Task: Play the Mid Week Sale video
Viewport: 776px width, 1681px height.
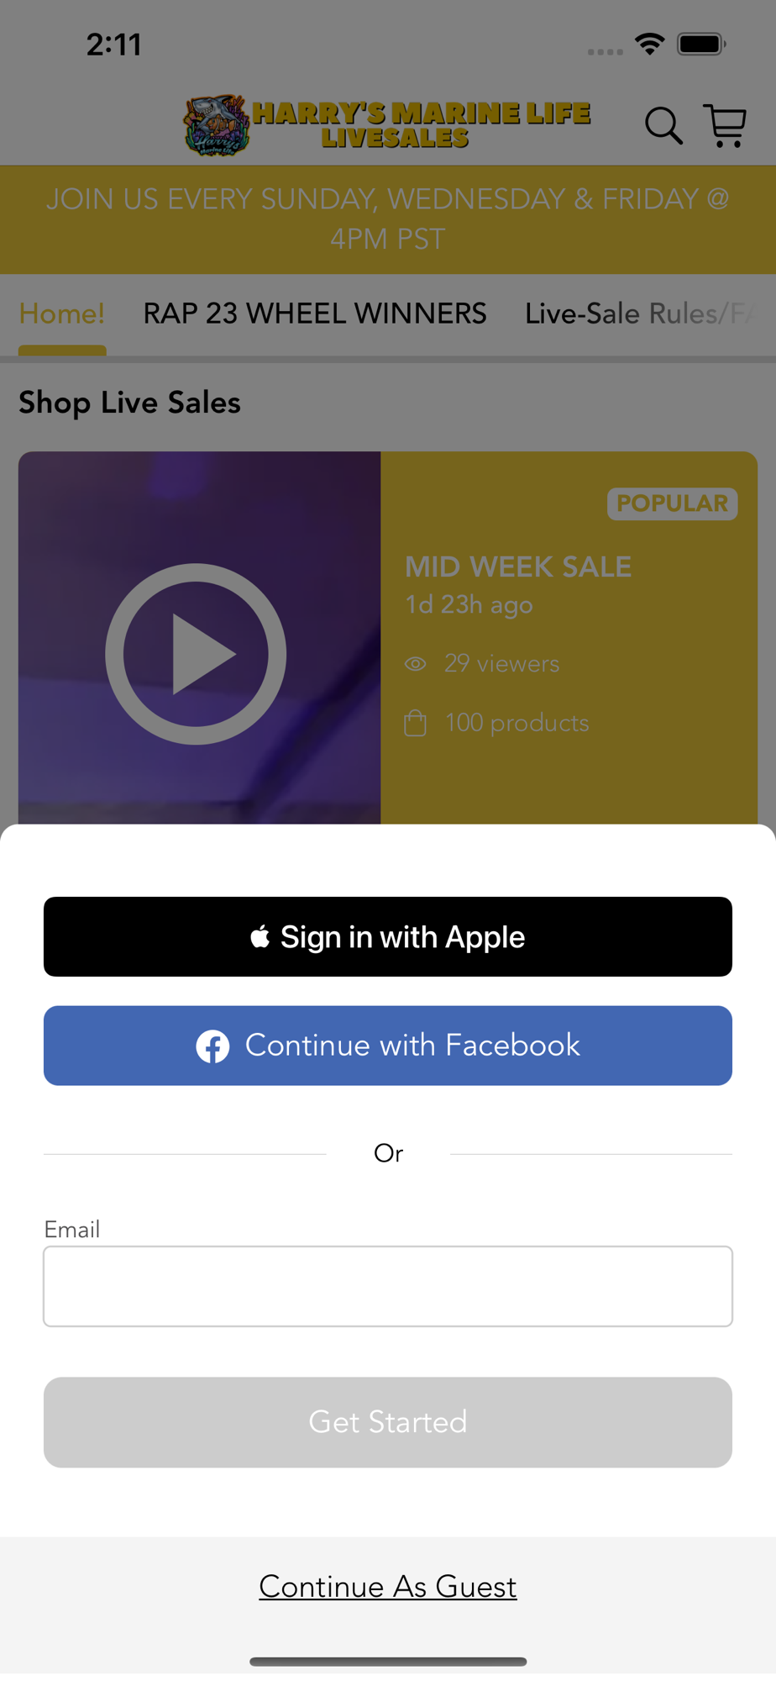Action: (196, 654)
